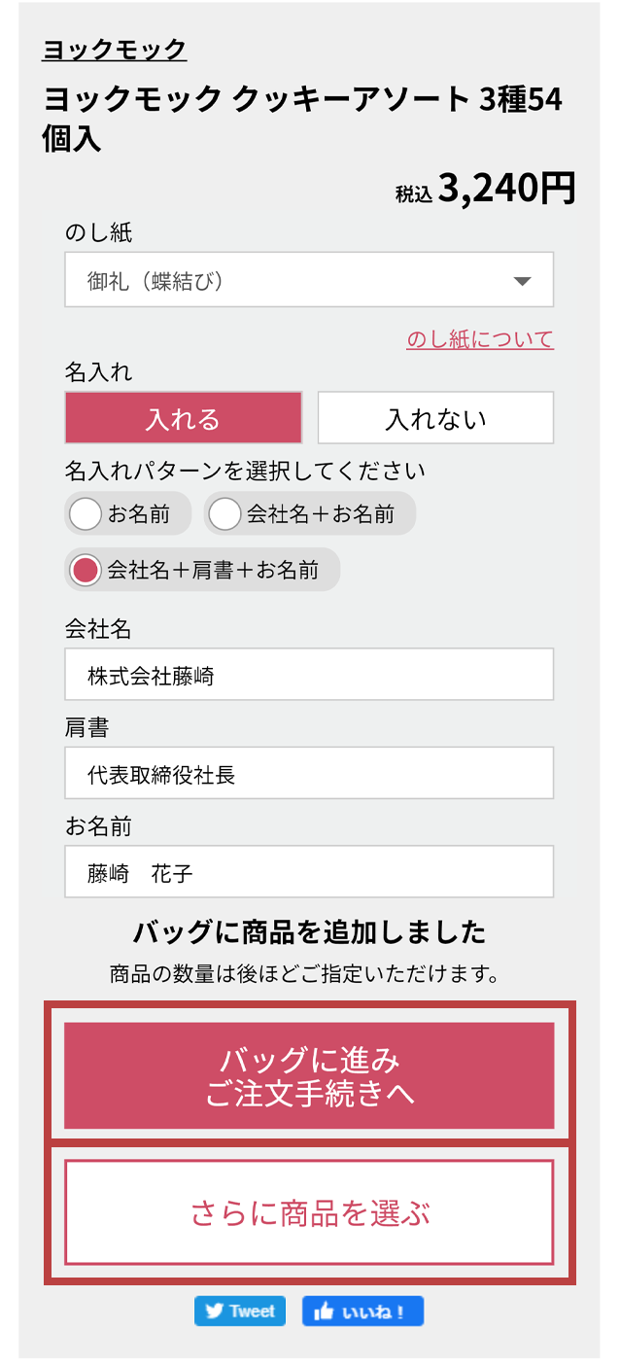Focus the 会社名 field with 株式会社藤崎
The height and width of the screenshot is (1366, 620).
pyautogui.click(x=309, y=675)
